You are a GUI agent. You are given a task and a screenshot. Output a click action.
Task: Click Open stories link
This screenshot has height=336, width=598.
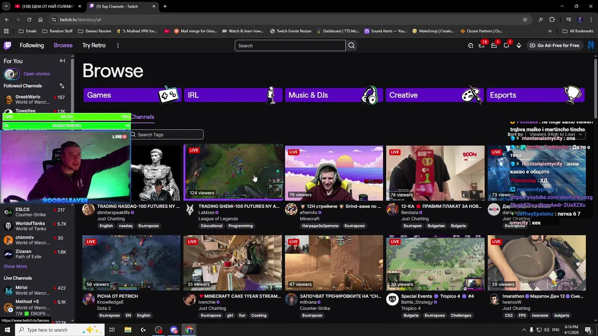(36, 74)
